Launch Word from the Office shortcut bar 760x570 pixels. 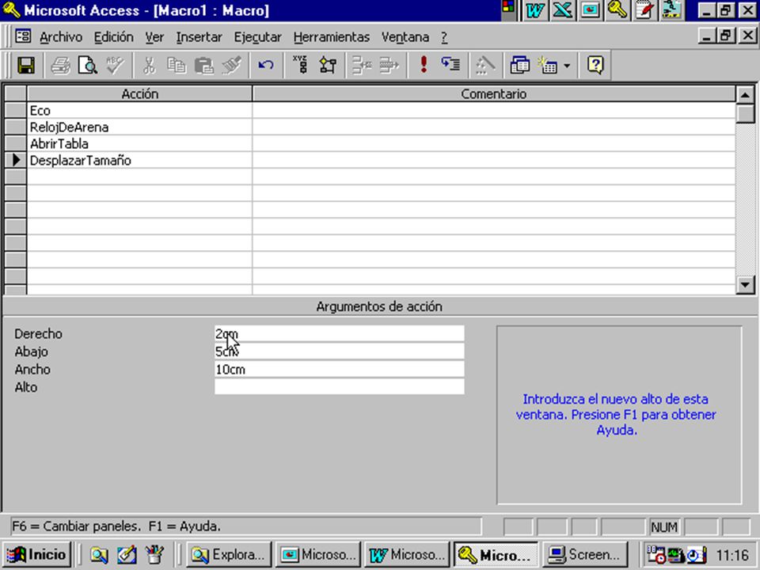(x=534, y=10)
